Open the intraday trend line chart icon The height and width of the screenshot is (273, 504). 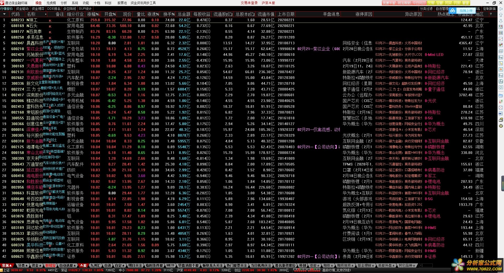(501, 39)
